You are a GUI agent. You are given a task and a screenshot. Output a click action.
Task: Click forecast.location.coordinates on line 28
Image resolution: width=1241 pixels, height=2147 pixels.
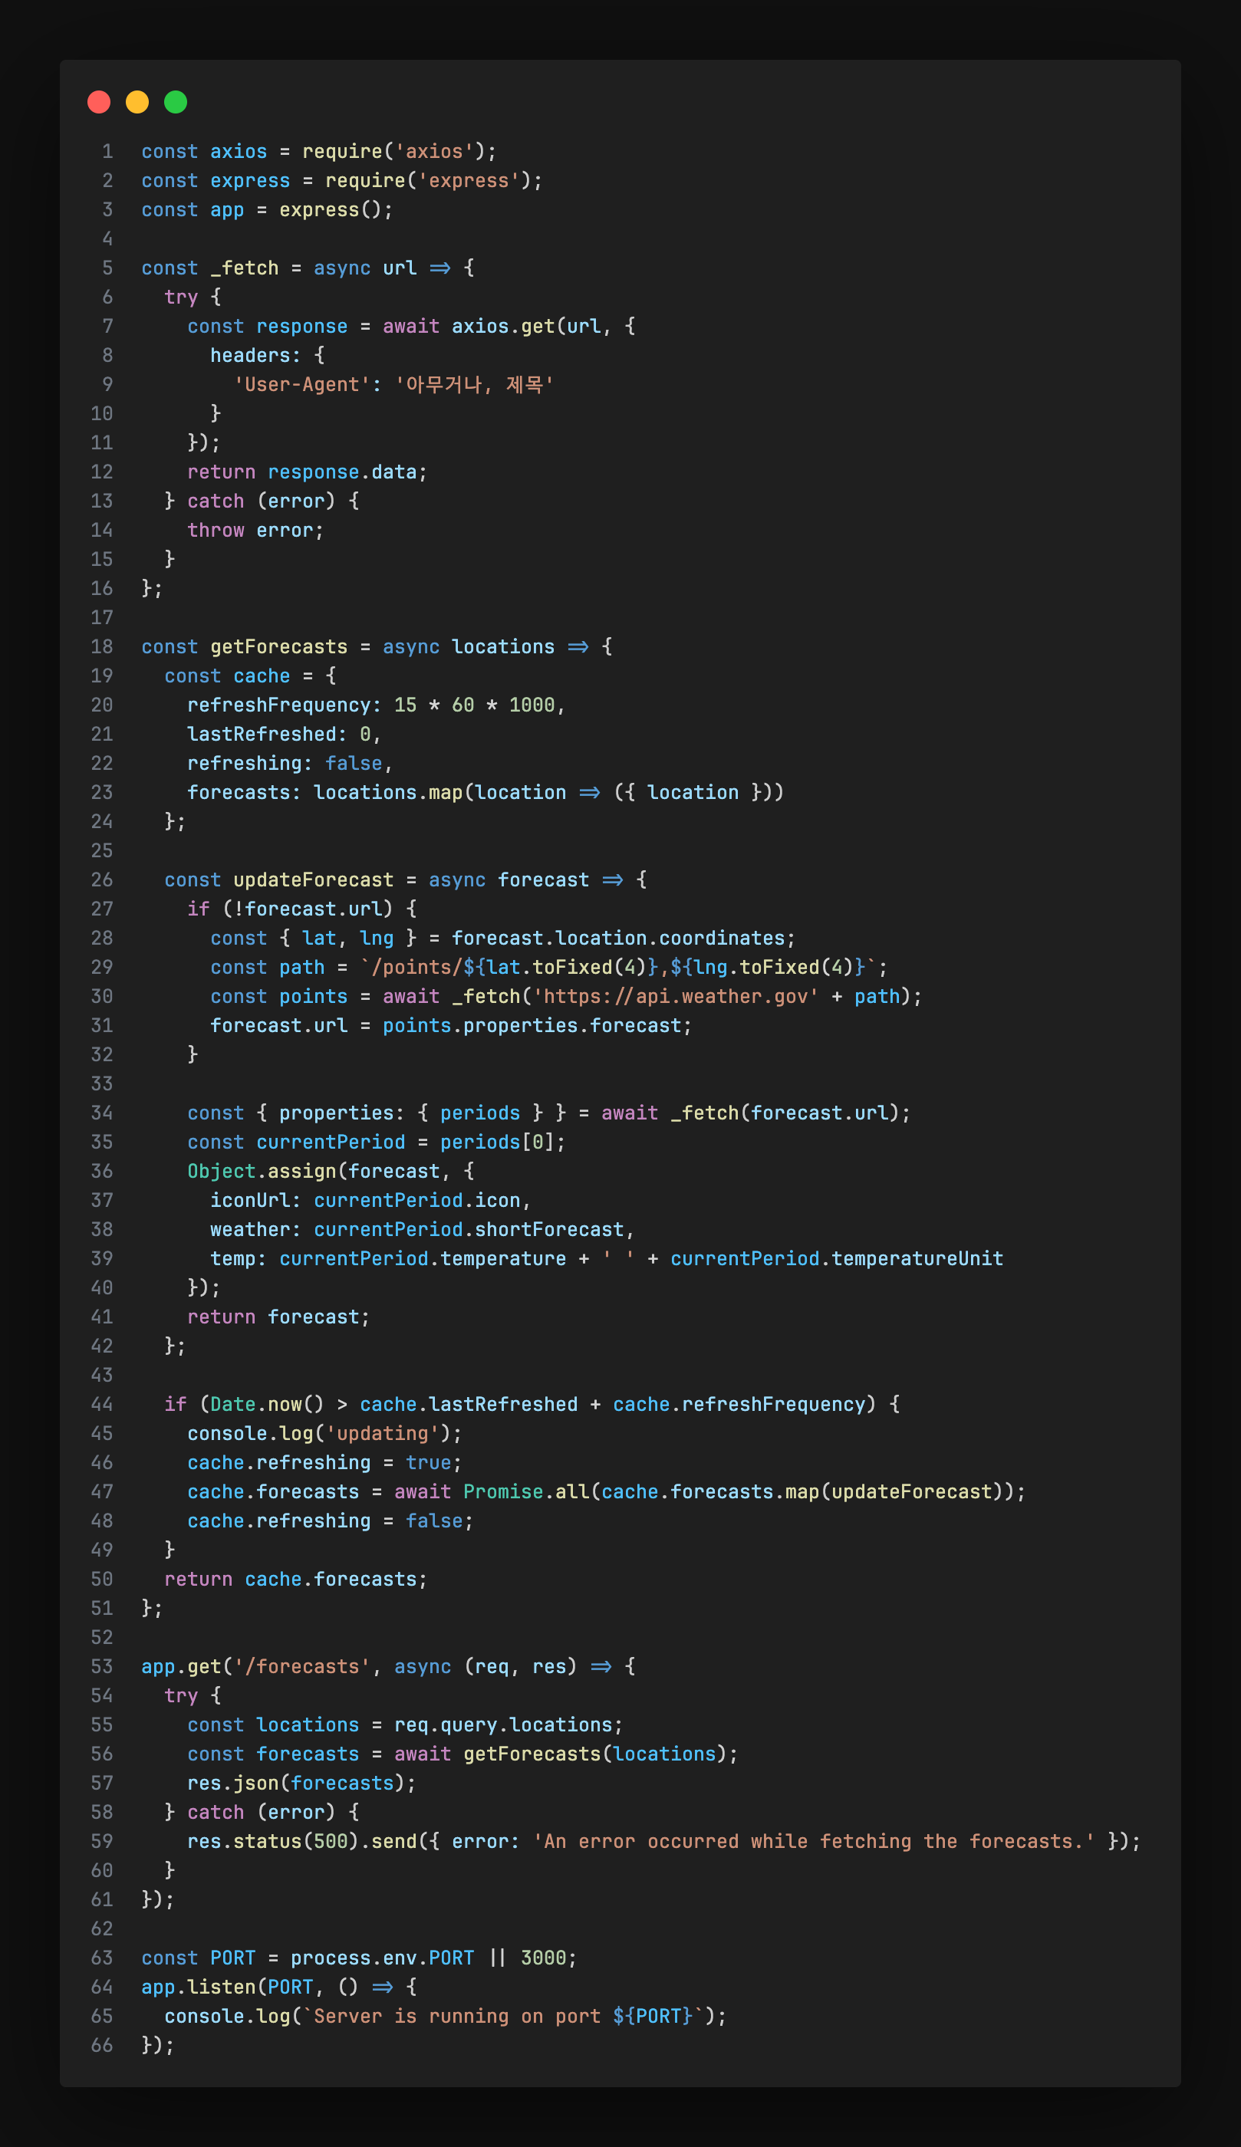(618, 938)
